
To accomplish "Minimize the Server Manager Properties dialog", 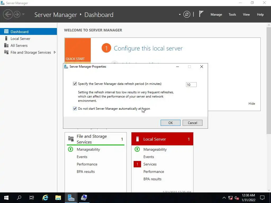I will pos(178,67).
